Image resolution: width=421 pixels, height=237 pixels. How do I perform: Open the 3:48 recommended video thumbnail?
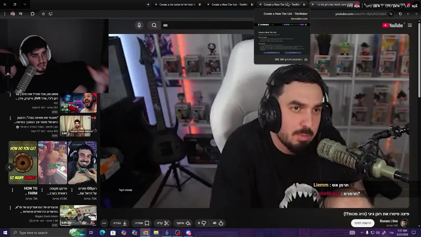point(78,126)
